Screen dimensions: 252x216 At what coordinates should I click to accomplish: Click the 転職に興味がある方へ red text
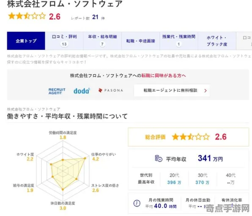click(164, 76)
